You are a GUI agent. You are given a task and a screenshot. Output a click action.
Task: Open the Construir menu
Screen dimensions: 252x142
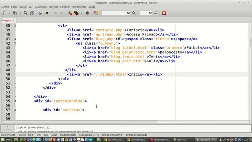(x=65, y=7)
